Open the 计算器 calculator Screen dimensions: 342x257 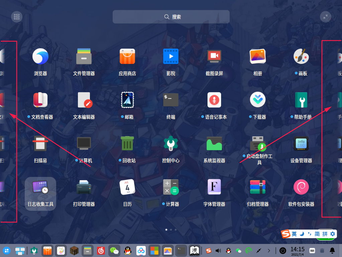(x=171, y=187)
